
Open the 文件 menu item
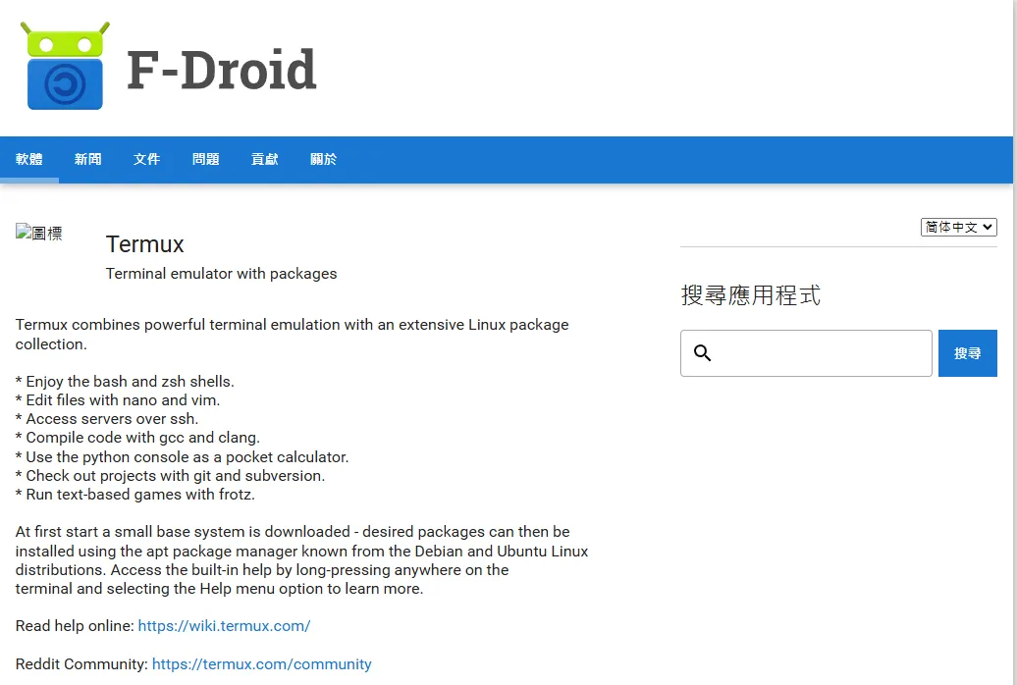click(146, 160)
